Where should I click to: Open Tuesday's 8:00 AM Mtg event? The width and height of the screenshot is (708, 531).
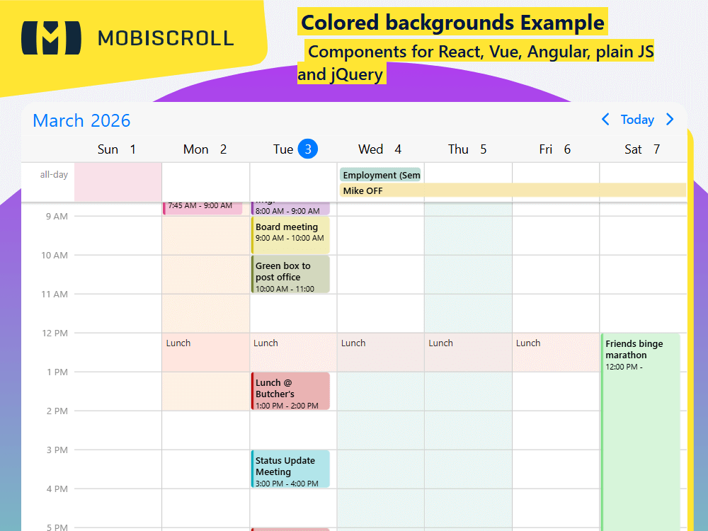click(290, 205)
